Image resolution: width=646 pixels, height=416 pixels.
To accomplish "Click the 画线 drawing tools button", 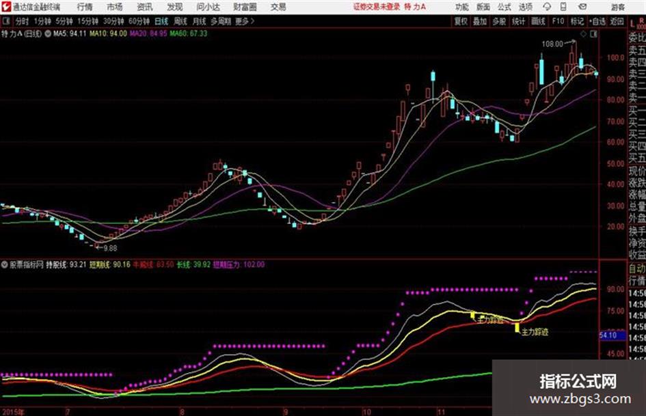I will tap(538, 21).
